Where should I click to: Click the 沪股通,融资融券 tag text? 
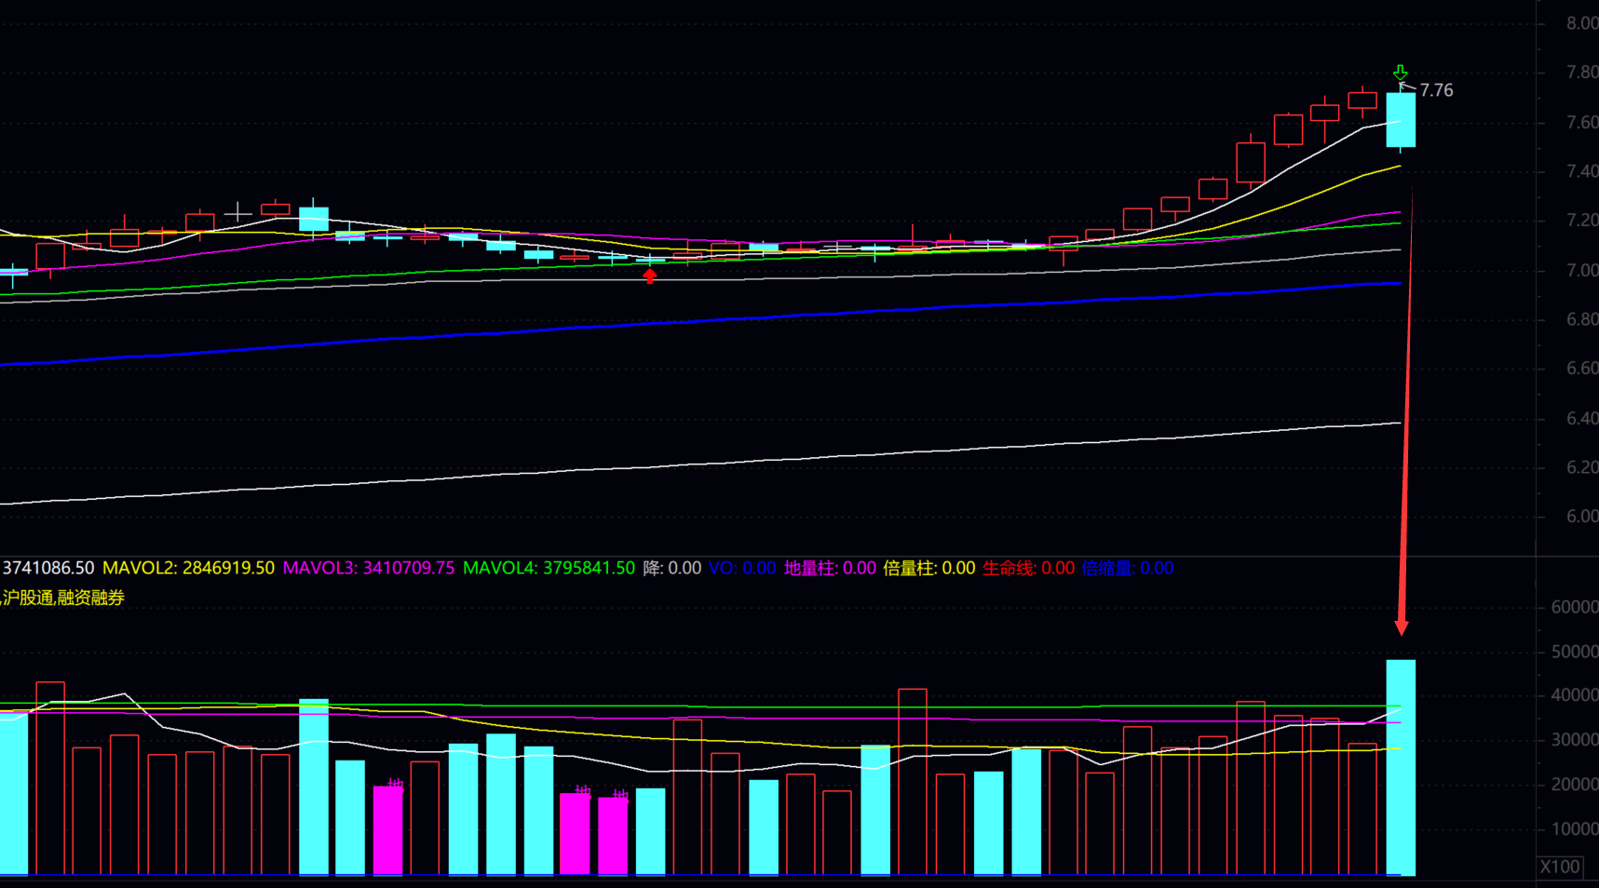coord(63,598)
